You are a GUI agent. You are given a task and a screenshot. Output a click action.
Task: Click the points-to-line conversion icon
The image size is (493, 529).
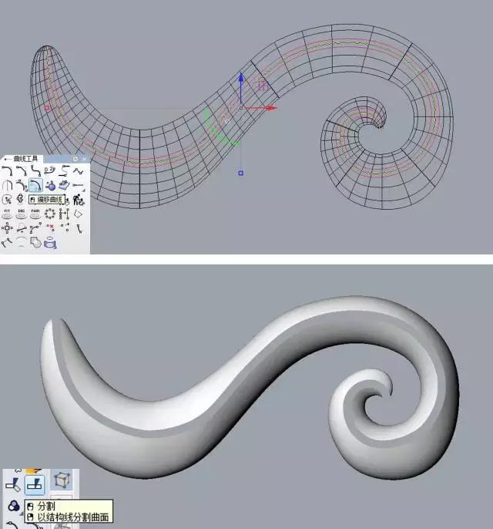64,214
